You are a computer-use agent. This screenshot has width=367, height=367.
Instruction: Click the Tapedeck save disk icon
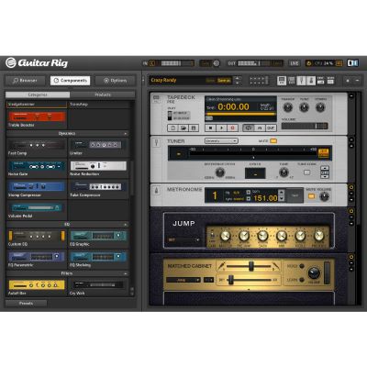194,128
